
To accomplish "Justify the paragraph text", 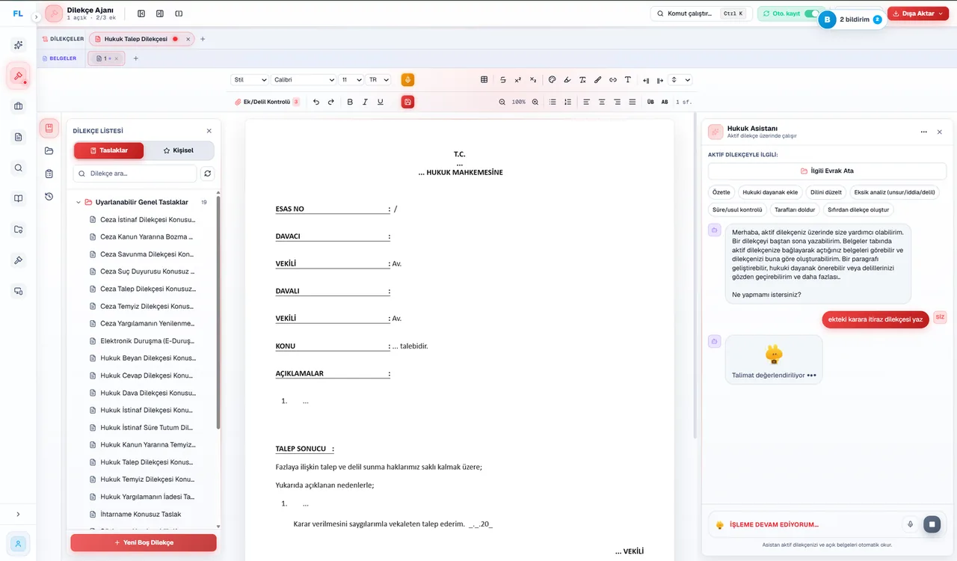I will [x=633, y=102].
